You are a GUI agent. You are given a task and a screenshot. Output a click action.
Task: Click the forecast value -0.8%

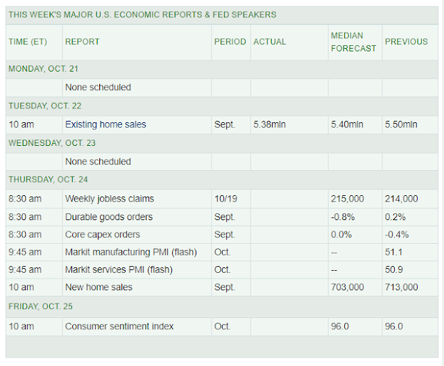coord(343,217)
